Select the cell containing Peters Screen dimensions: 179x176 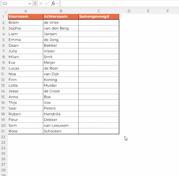[x=61, y=108]
